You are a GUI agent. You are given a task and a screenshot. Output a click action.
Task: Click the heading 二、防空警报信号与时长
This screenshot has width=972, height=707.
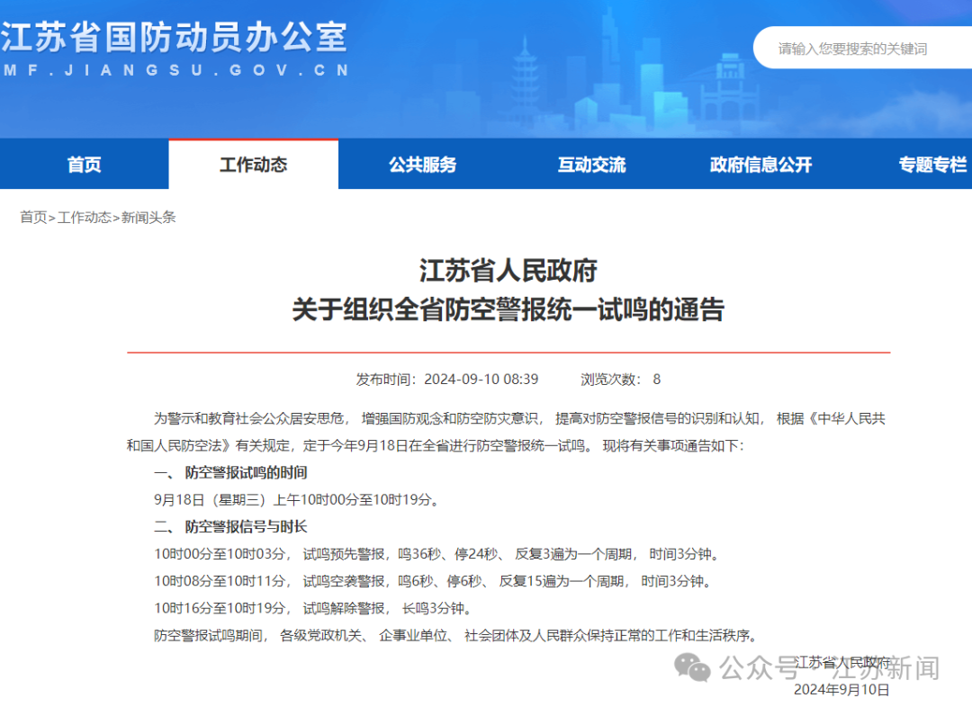tap(230, 526)
